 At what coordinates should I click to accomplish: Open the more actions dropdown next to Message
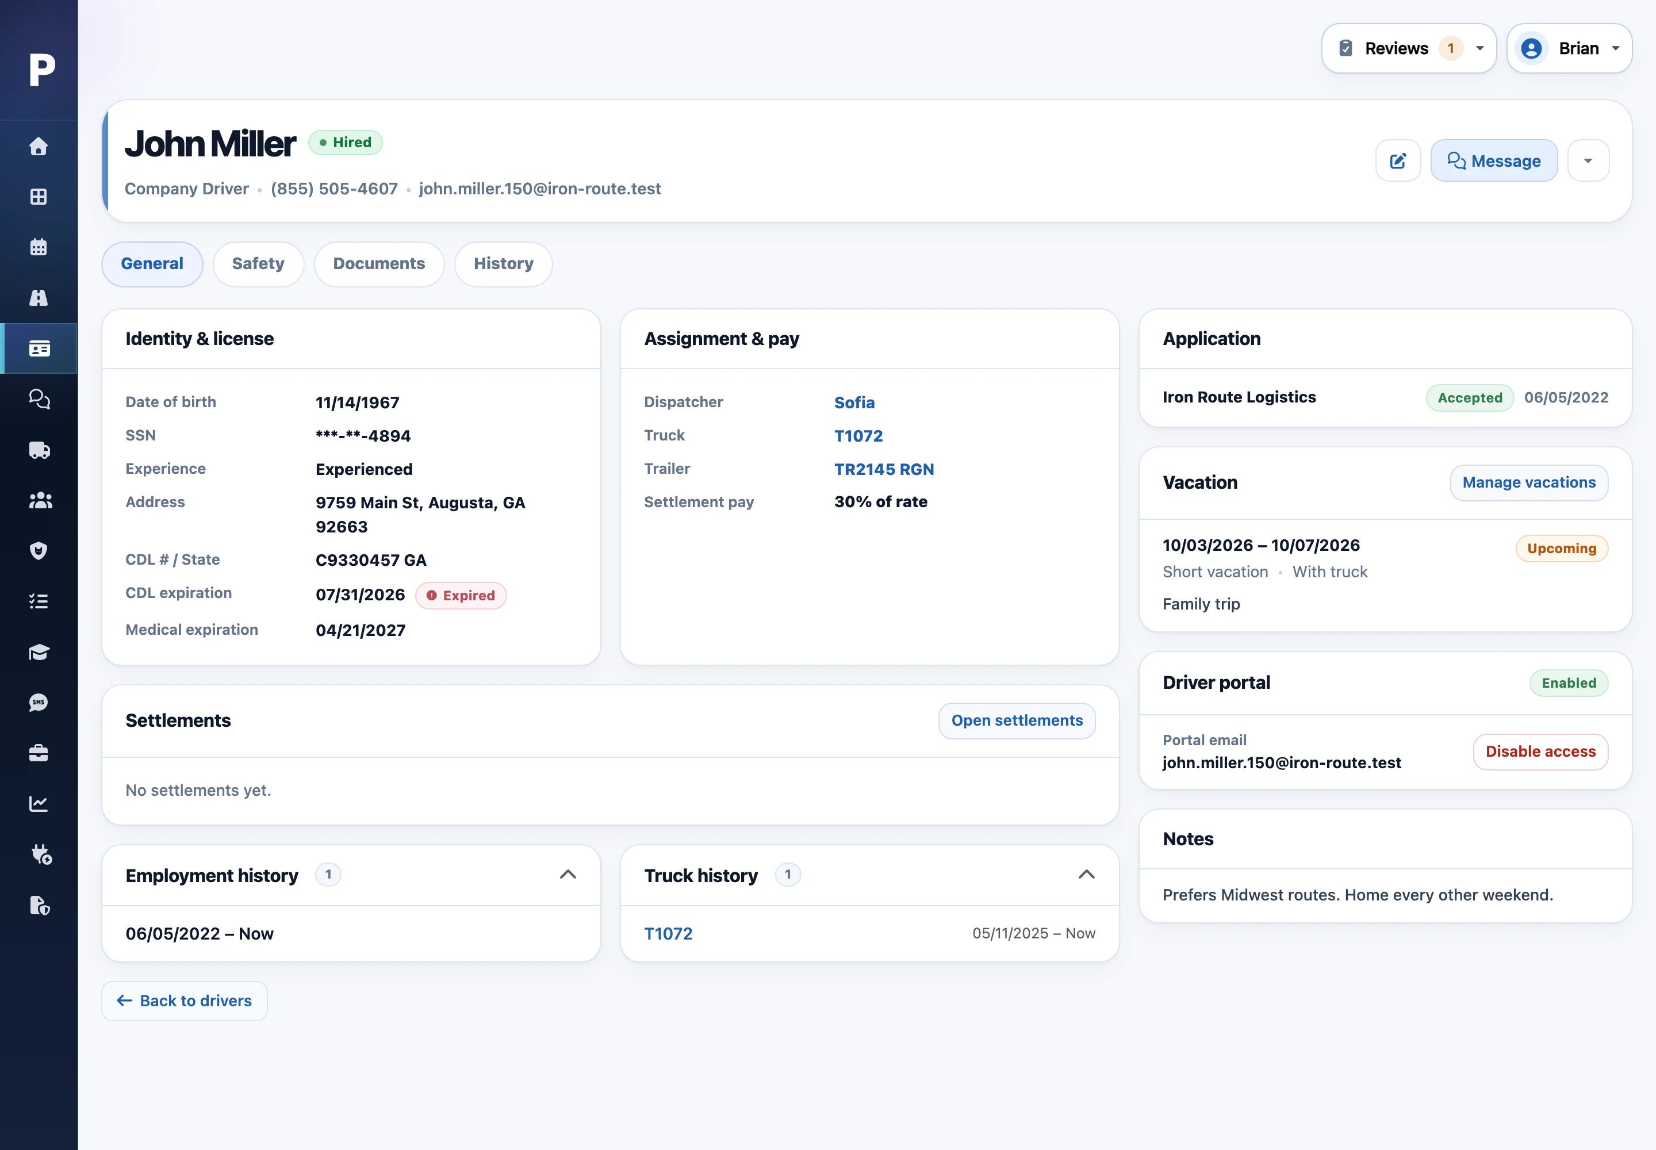point(1588,160)
